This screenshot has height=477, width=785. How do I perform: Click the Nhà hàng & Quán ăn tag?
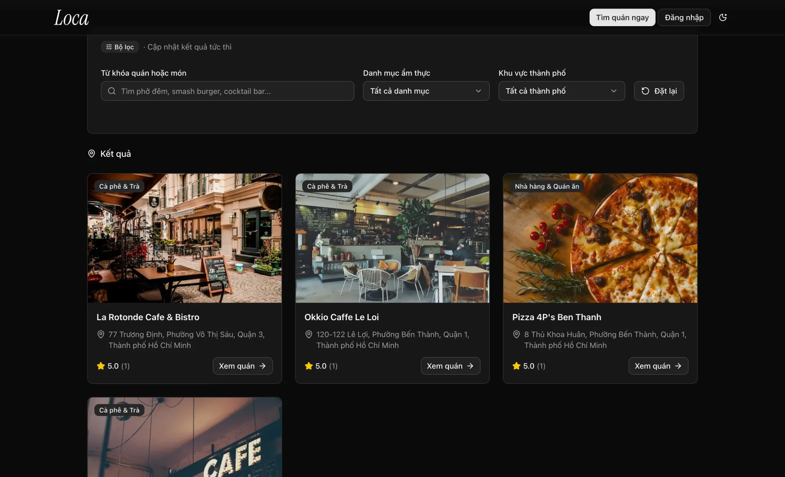[x=547, y=186]
